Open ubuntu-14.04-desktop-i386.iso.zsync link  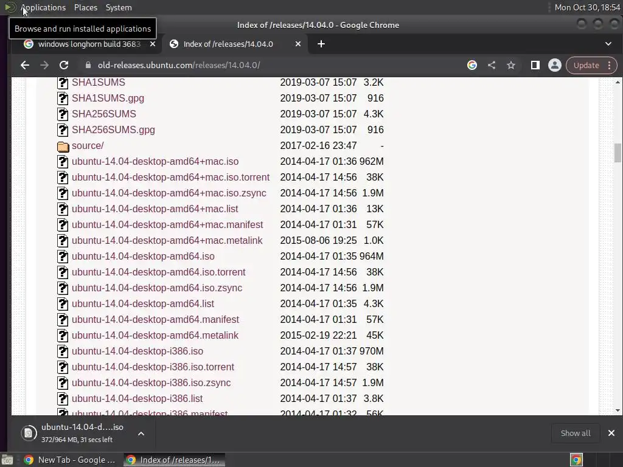click(151, 383)
